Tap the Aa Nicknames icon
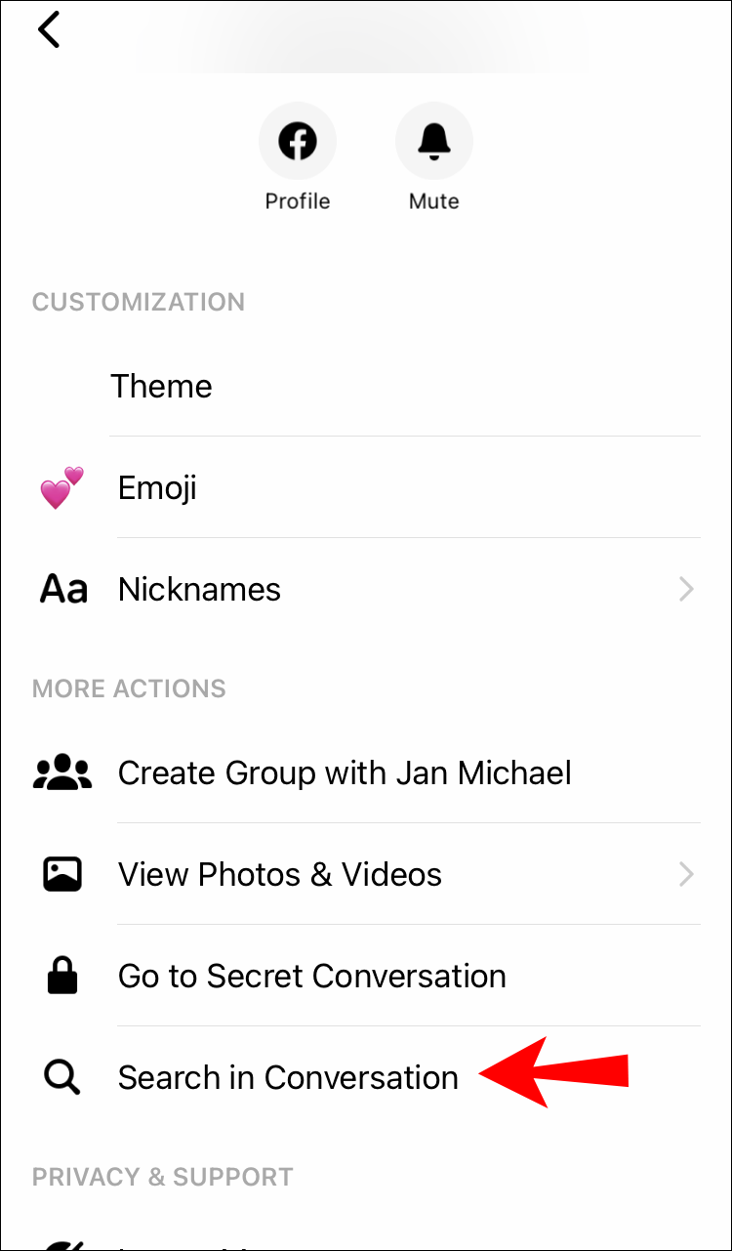 (x=63, y=589)
